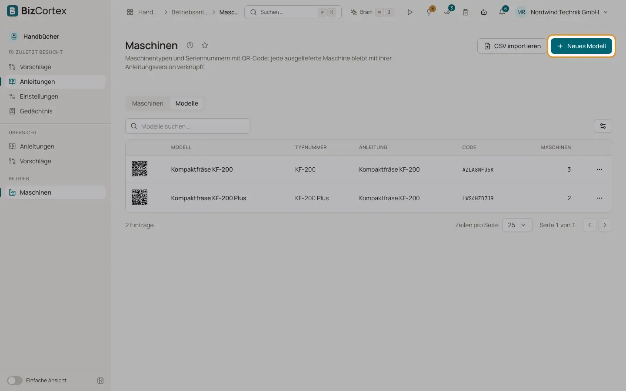Open the double-checkmark approvals with badge 3
The height and width of the screenshot is (391, 626).
pyautogui.click(x=448, y=12)
